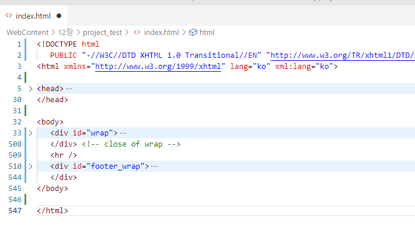Click the close of wrap comment
The width and height of the screenshot is (415, 226).
point(131,144)
